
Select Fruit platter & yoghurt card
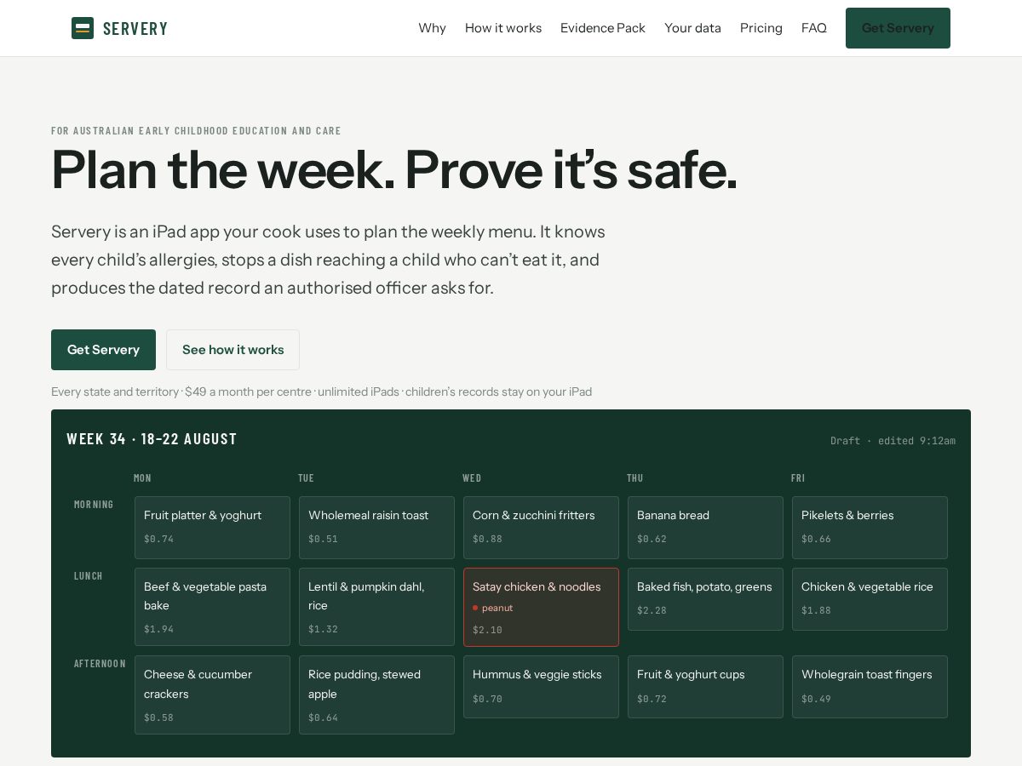tap(212, 528)
